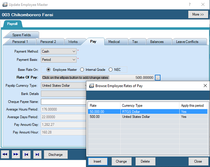This screenshot has width=210, height=167.
Task: Select Employee Master radio button
Action: [x=48, y=69]
